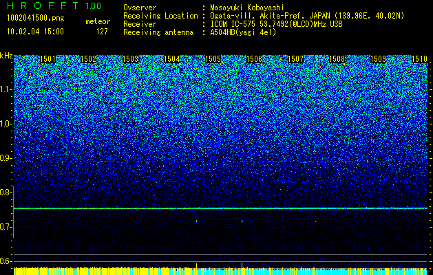Select the ICOM IC-575 receiver description

coord(277,24)
